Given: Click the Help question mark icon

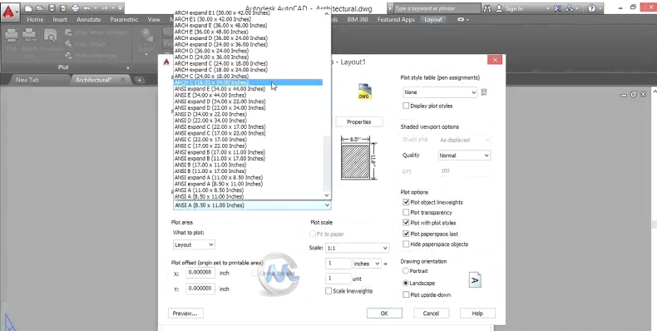Looking at the screenshot, I should pyautogui.click(x=591, y=8).
